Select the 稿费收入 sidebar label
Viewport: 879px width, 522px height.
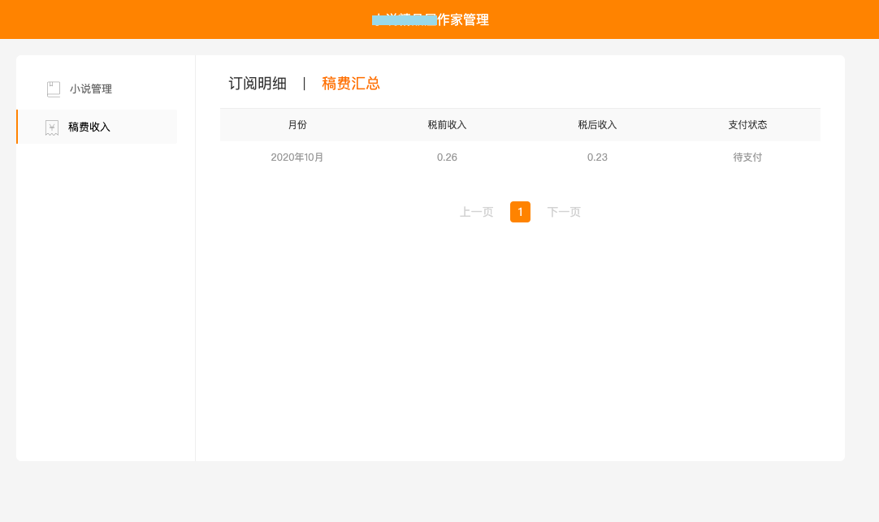[x=89, y=127]
